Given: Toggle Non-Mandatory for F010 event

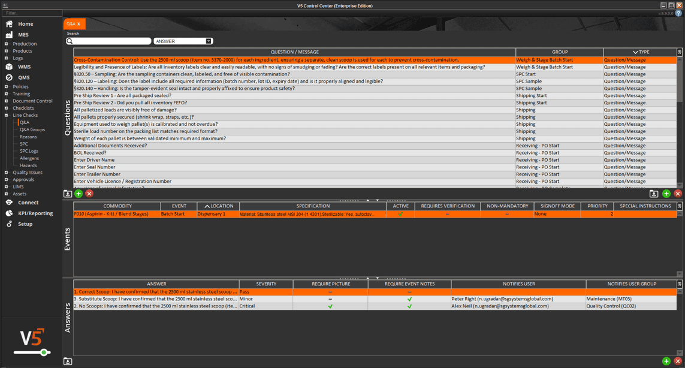Looking at the screenshot, I should (x=507, y=214).
